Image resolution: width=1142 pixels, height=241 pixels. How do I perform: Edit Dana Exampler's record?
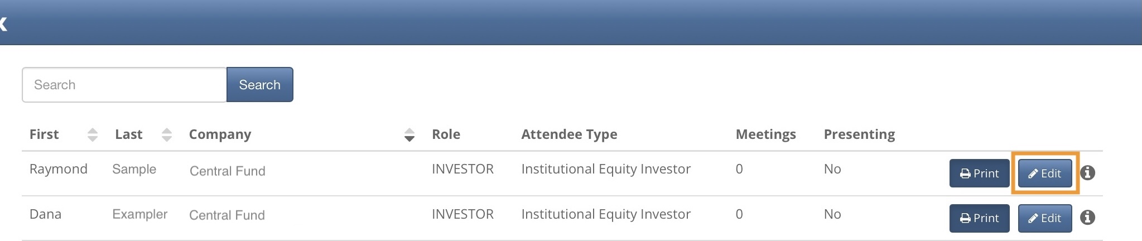point(1045,218)
